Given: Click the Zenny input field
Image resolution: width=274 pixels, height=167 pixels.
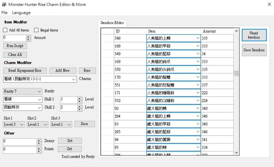Looking at the screenshot, I should click(x=20, y=142).
